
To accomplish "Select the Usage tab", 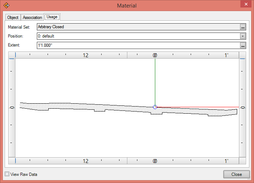I will [52, 17].
